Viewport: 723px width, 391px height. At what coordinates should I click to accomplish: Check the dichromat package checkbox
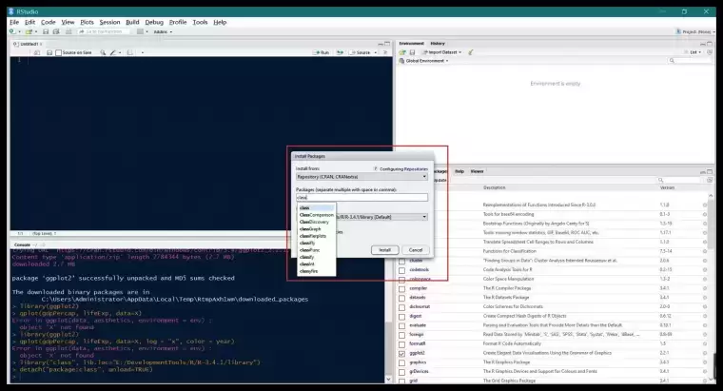[x=402, y=307]
